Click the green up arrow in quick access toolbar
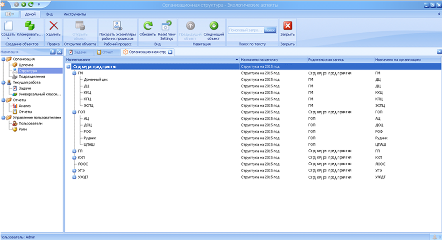The width and height of the screenshot is (442, 240). (x=23, y=5)
